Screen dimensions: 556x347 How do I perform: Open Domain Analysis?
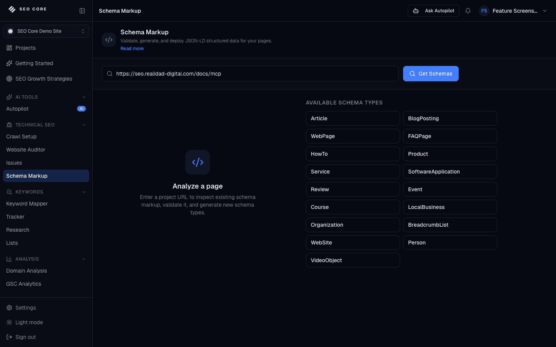[x=46, y=271]
